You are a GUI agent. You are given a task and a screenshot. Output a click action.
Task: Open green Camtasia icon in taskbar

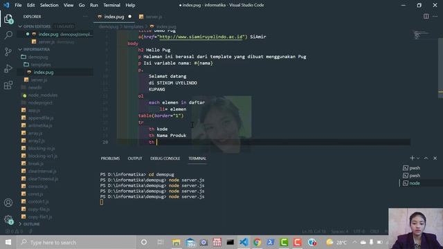coord(284,242)
